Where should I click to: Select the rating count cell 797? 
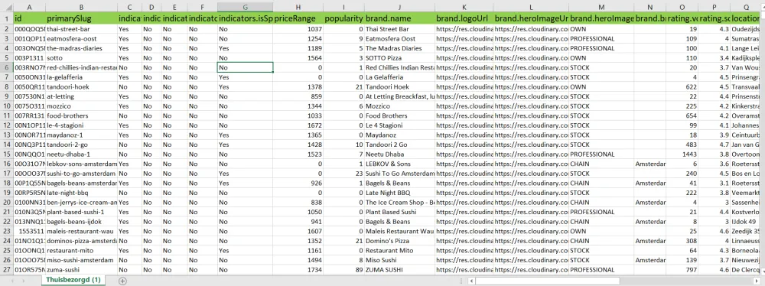pyautogui.click(x=682, y=269)
